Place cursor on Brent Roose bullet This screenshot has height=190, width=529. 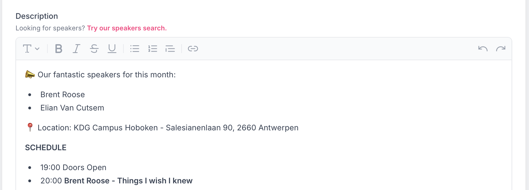click(63, 95)
